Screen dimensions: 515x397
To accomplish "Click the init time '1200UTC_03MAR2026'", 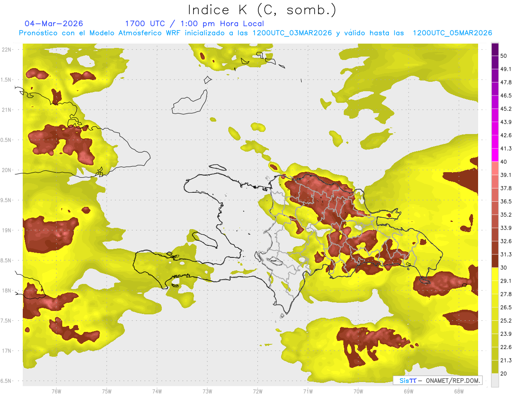I will pos(292,33).
